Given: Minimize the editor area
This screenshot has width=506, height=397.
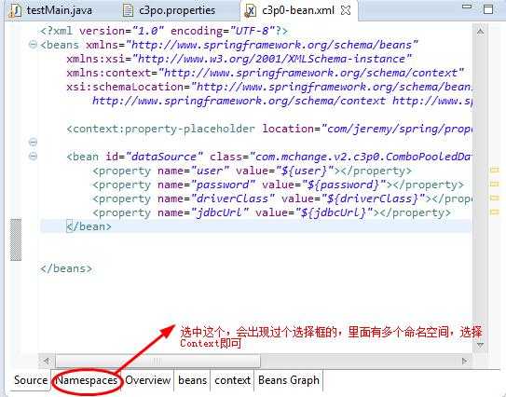Looking at the screenshot, I should 467,7.
